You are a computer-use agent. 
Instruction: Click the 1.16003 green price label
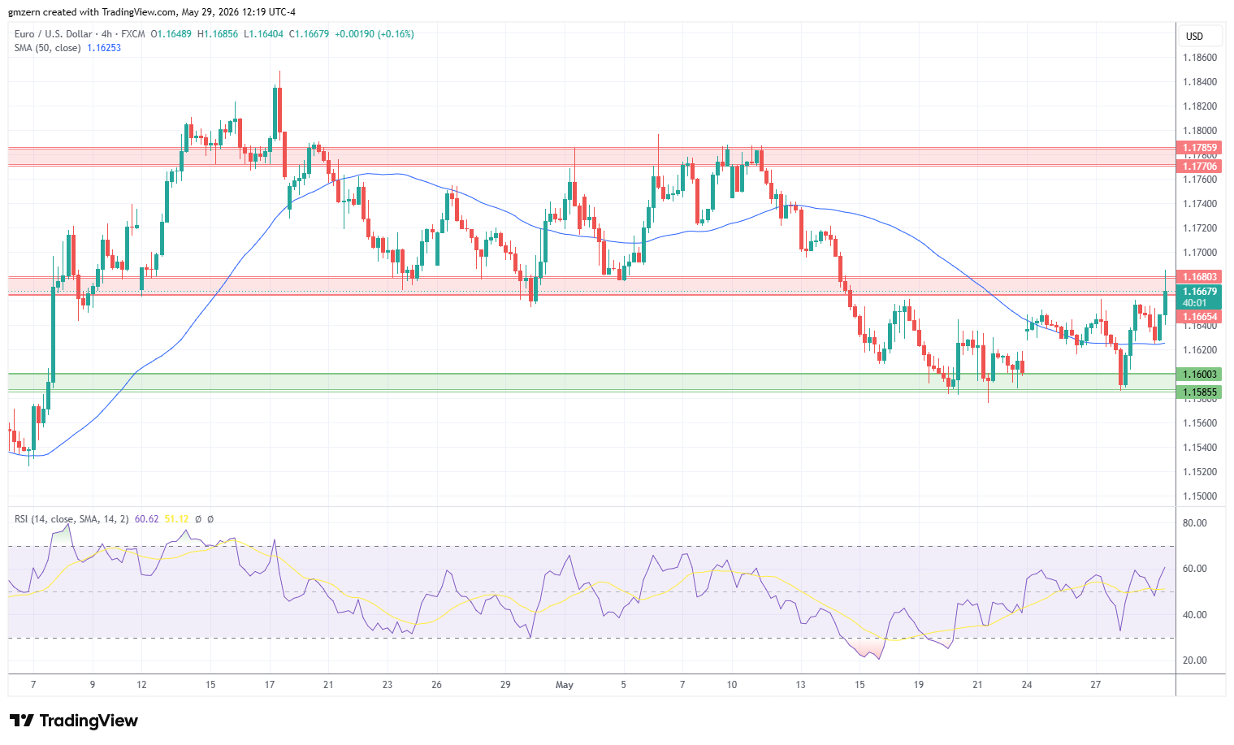pyautogui.click(x=1199, y=375)
